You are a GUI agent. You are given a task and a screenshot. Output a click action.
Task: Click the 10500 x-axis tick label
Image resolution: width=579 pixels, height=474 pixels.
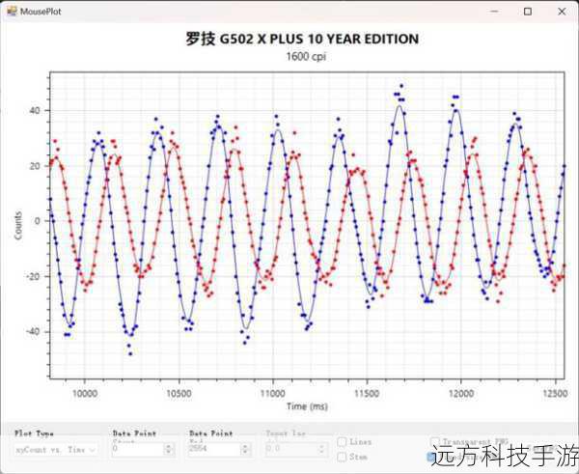pyautogui.click(x=179, y=394)
